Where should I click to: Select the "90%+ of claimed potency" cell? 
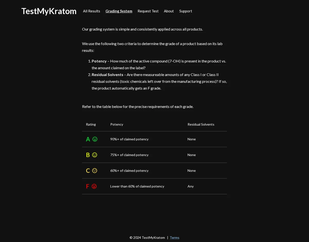(x=129, y=139)
